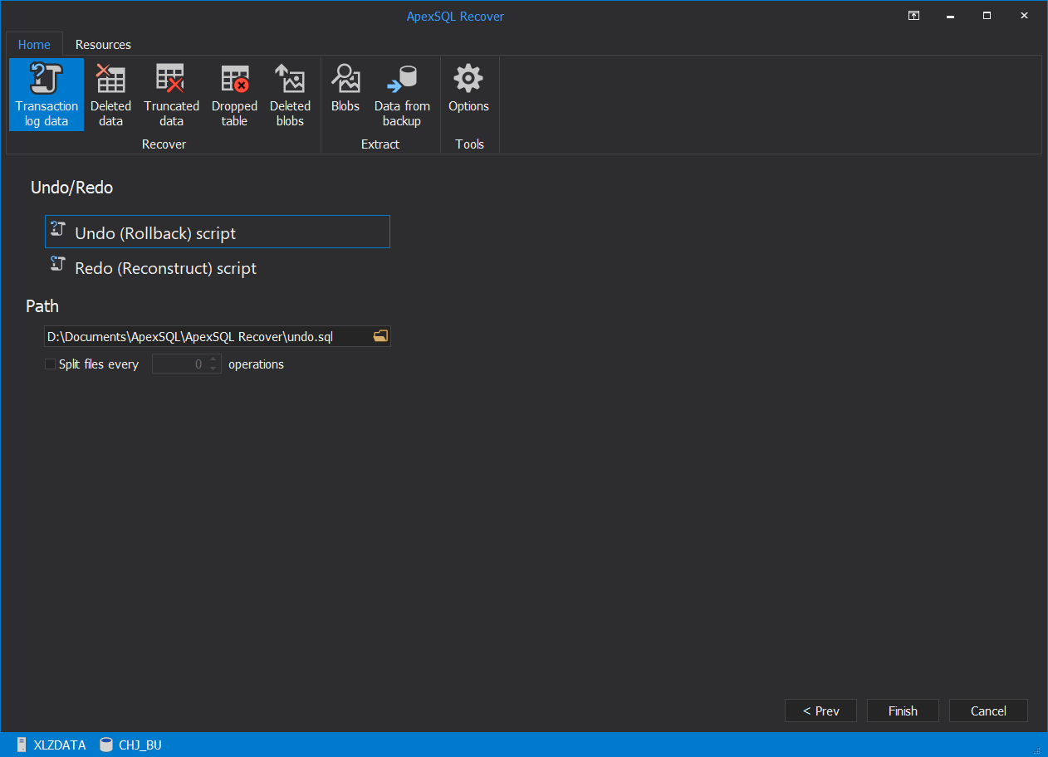1048x757 pixels.
Task: Go back using the Prev button
Action: (x=820, y=711)
